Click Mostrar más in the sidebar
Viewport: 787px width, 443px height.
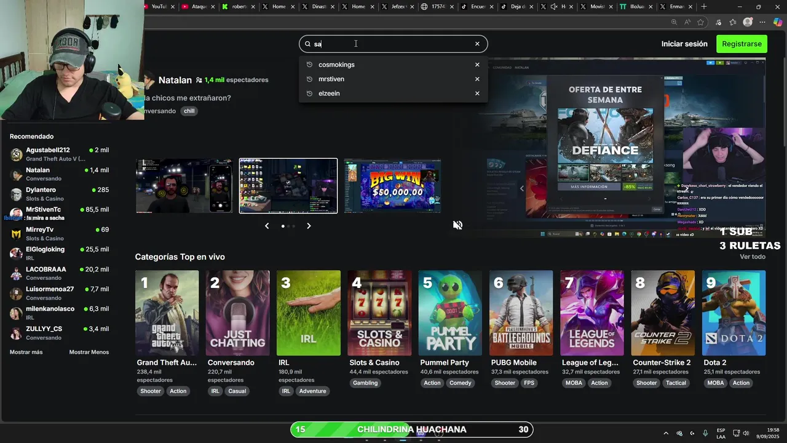click(26, 352)
